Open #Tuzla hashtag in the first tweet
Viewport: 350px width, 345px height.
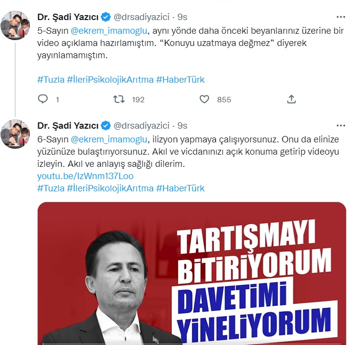[x=51, y=80]
